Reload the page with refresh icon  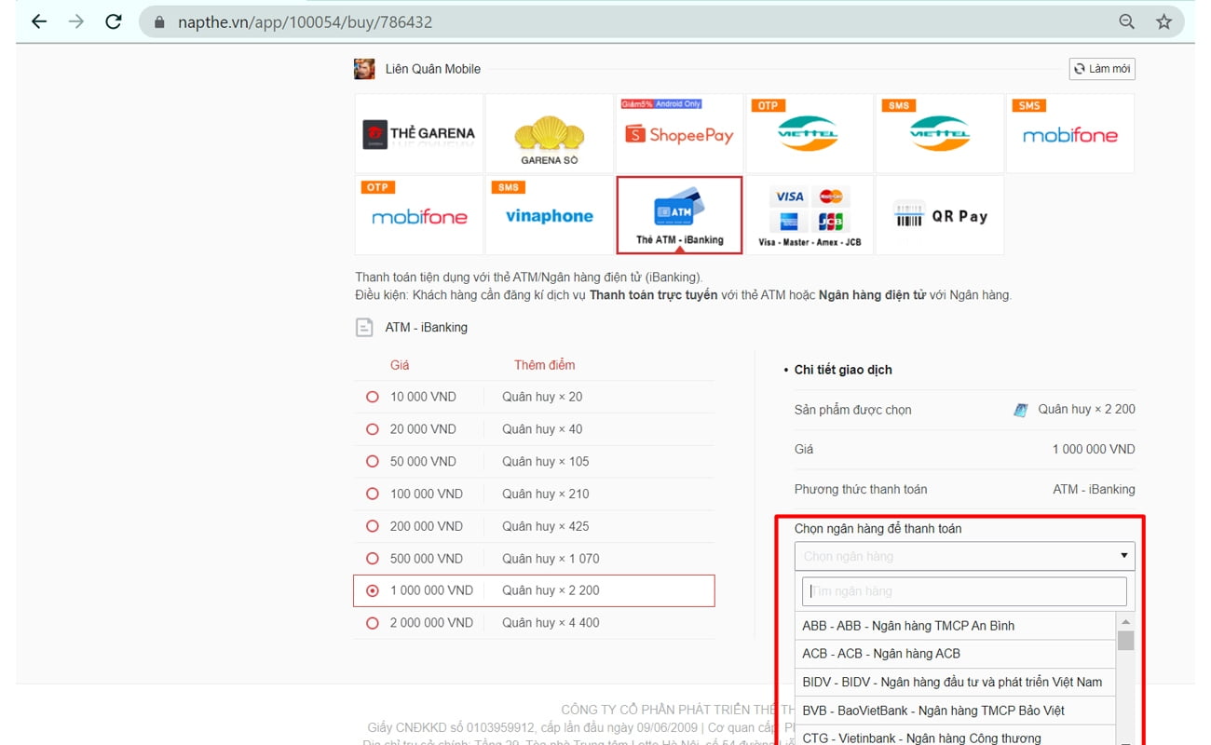(x=114, y=21)
